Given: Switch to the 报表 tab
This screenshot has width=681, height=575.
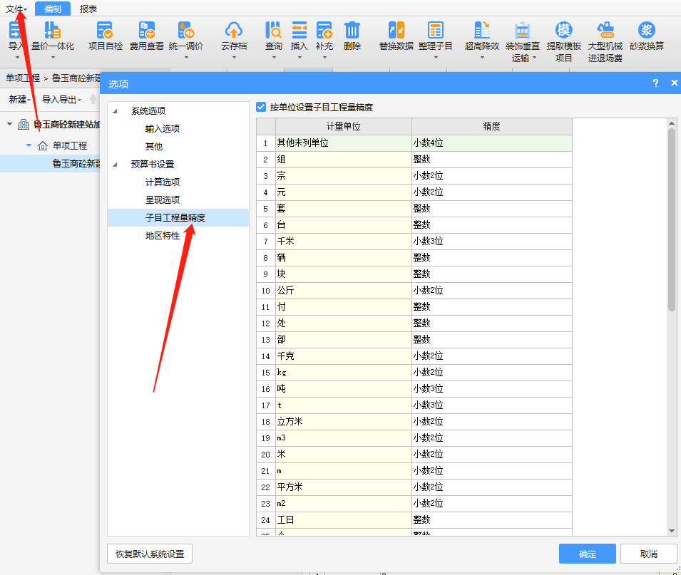Looking at the screenshot, I should coord(88,9).
